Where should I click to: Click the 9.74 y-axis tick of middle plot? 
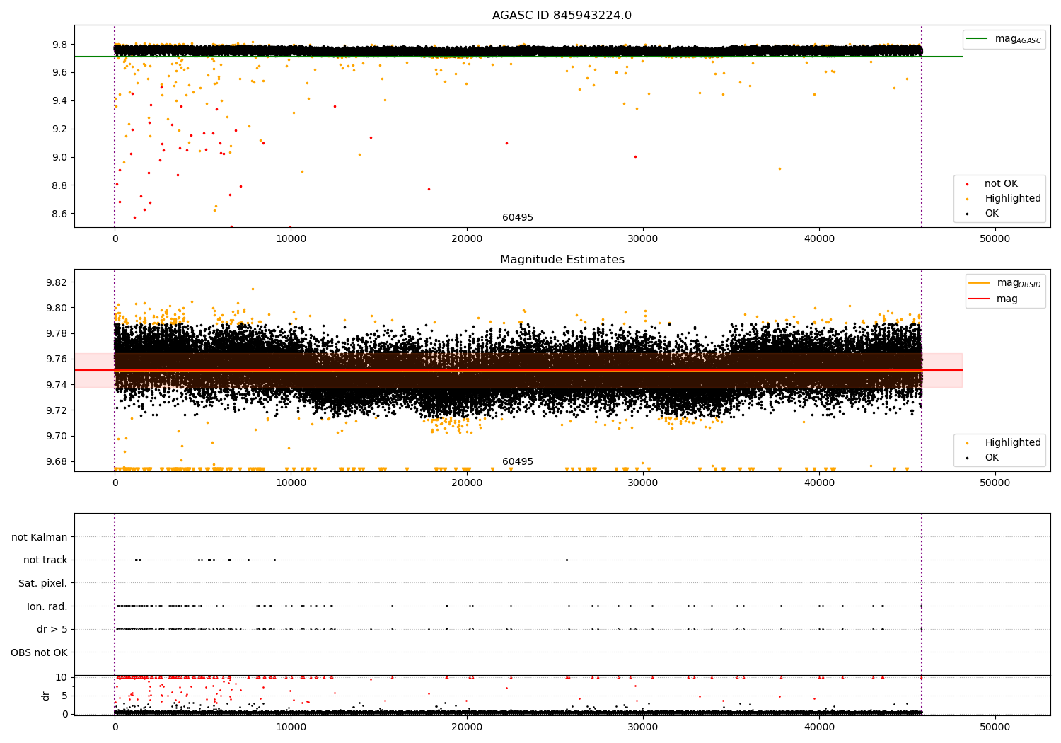click(57, 385)
